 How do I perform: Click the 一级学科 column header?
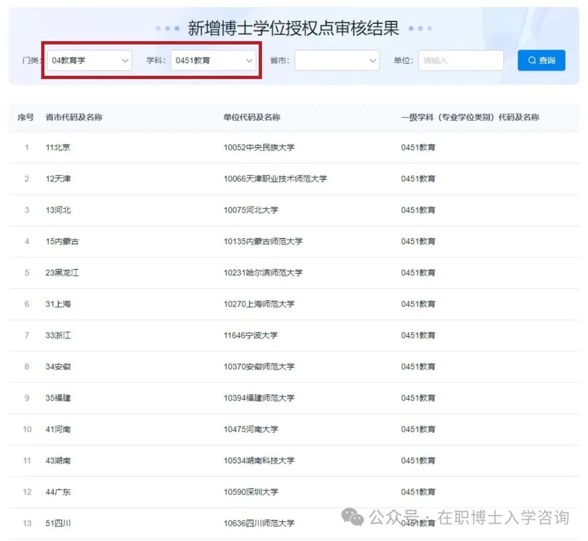click(x=470, y=117)
